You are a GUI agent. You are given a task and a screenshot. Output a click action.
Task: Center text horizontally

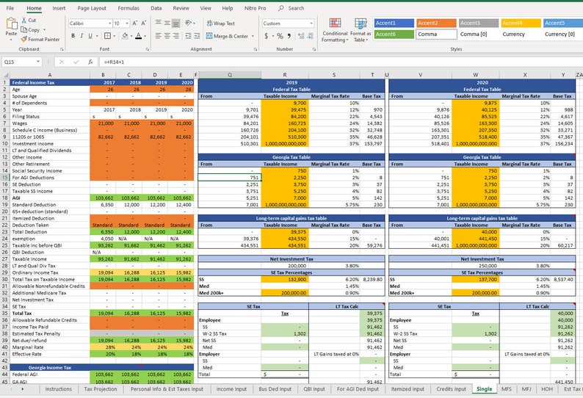[167, 36]
